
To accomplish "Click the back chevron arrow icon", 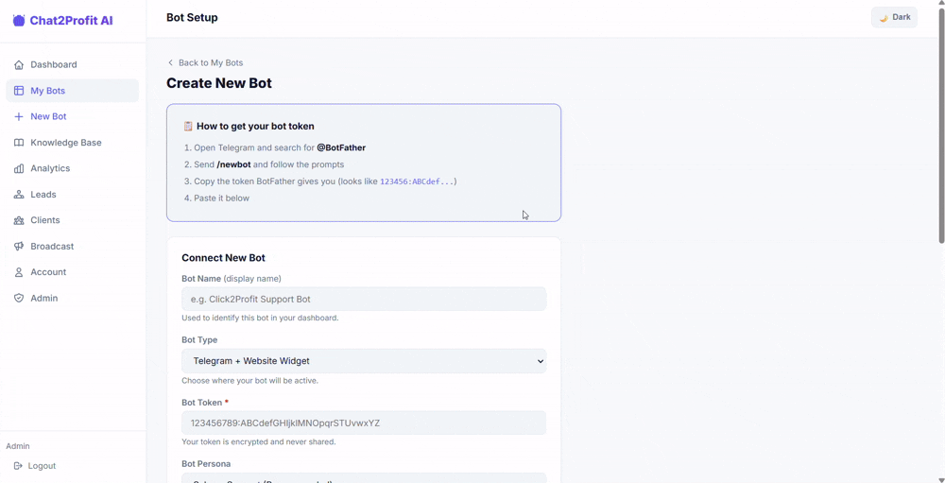I will [170, 62].
